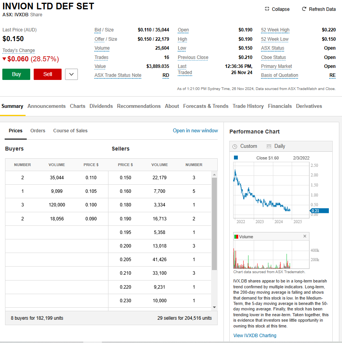Click the Open price label link
Screen dimensions: 342x343
pos(183,30)
